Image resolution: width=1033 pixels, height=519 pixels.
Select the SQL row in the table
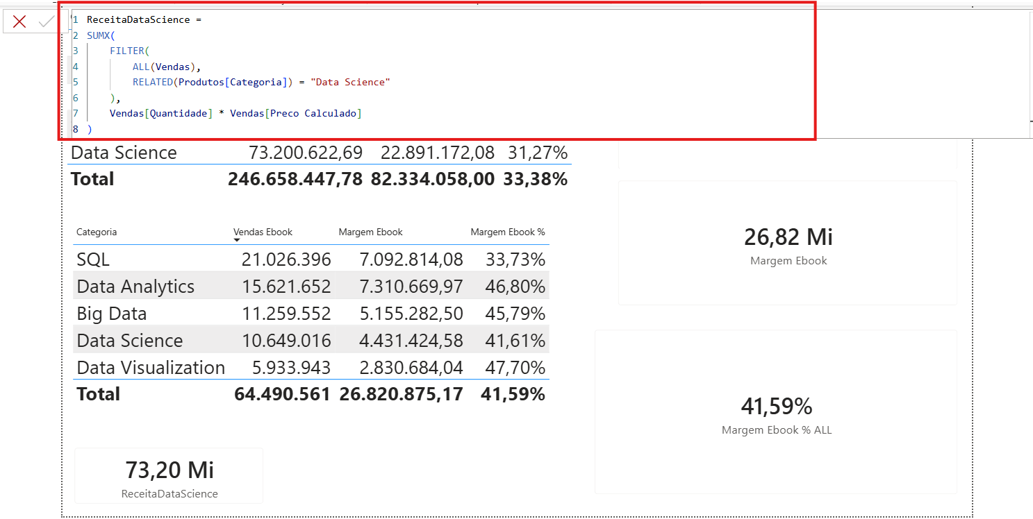[311, 259]
